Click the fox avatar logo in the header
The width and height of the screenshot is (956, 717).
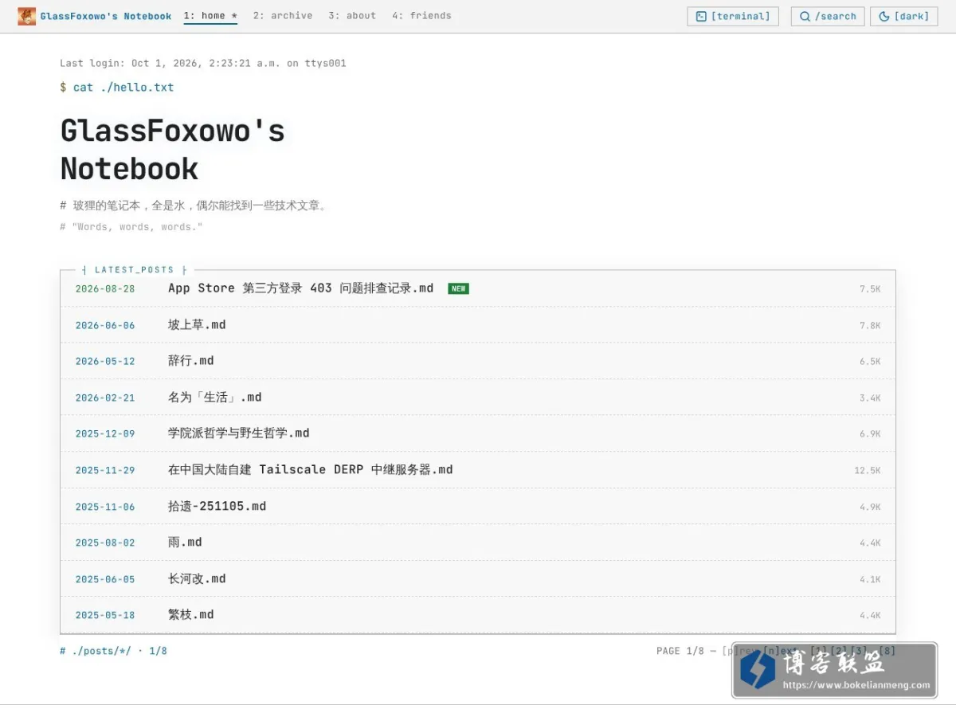click(x=26, y=16)
